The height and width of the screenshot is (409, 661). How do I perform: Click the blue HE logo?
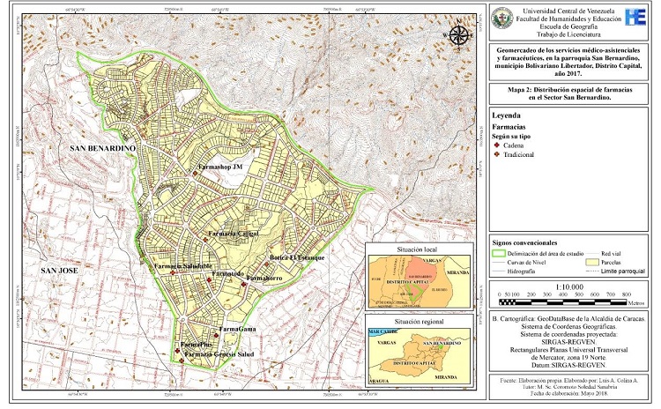pos(635,17)
